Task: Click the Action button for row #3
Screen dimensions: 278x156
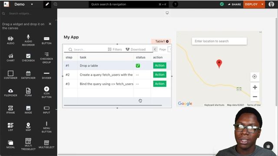Action: [160, 84]
